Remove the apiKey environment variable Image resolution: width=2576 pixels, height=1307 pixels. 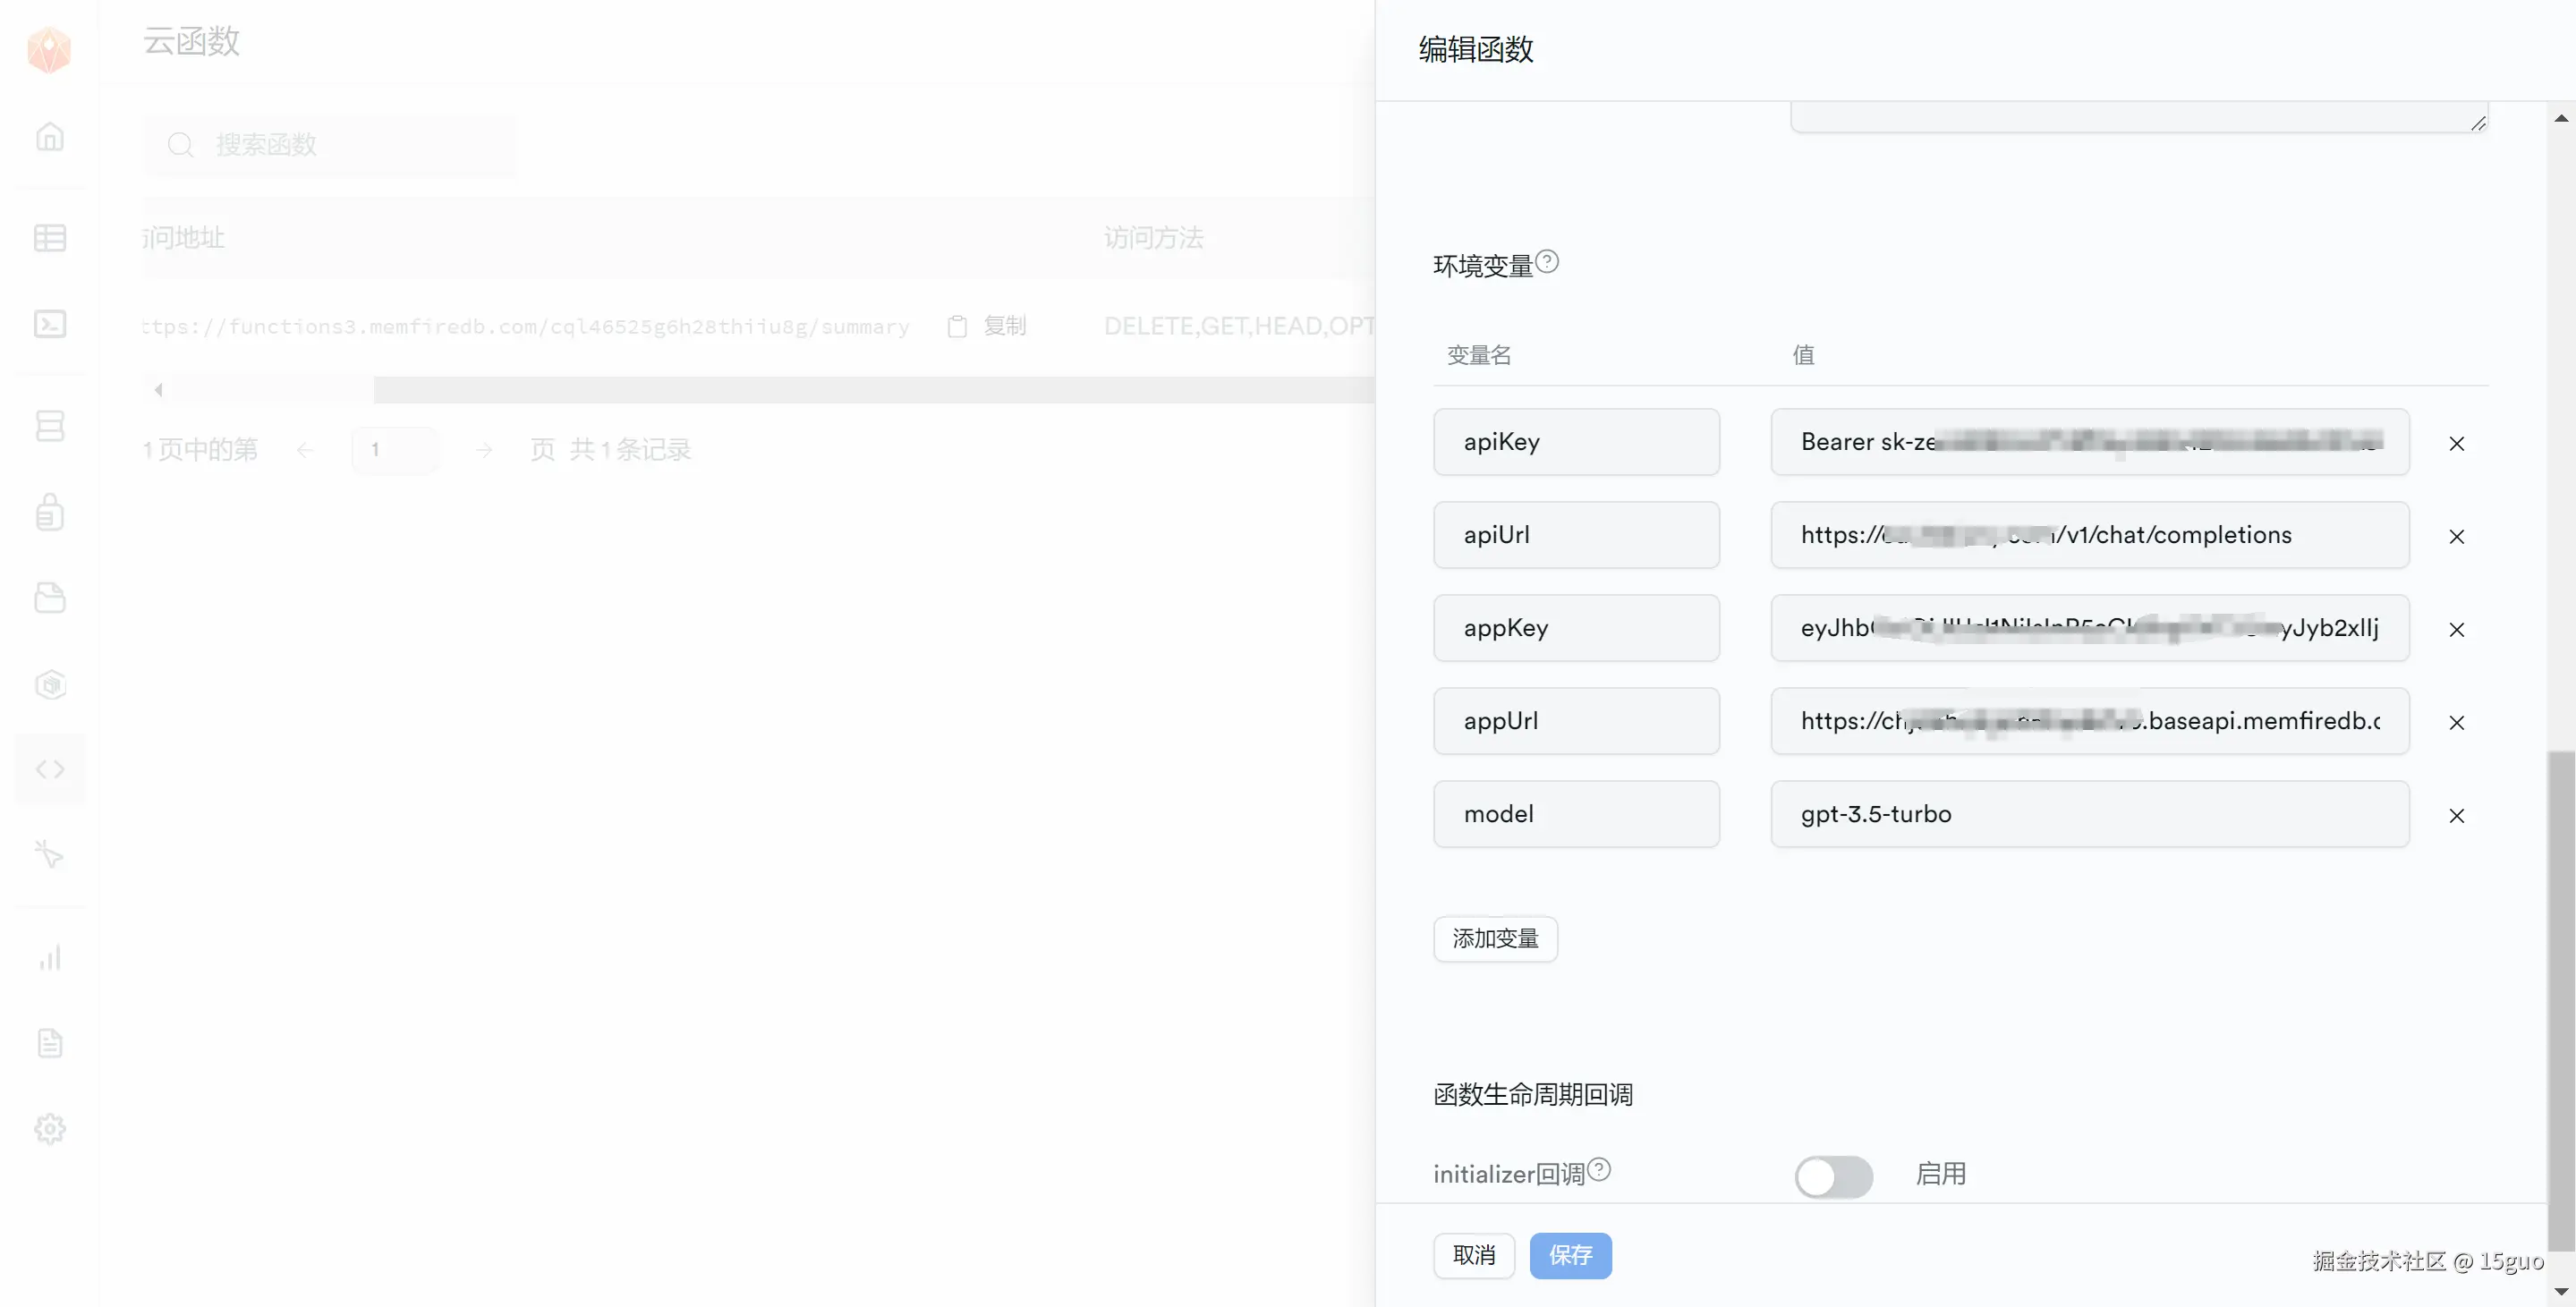(x=2458, y=444)
